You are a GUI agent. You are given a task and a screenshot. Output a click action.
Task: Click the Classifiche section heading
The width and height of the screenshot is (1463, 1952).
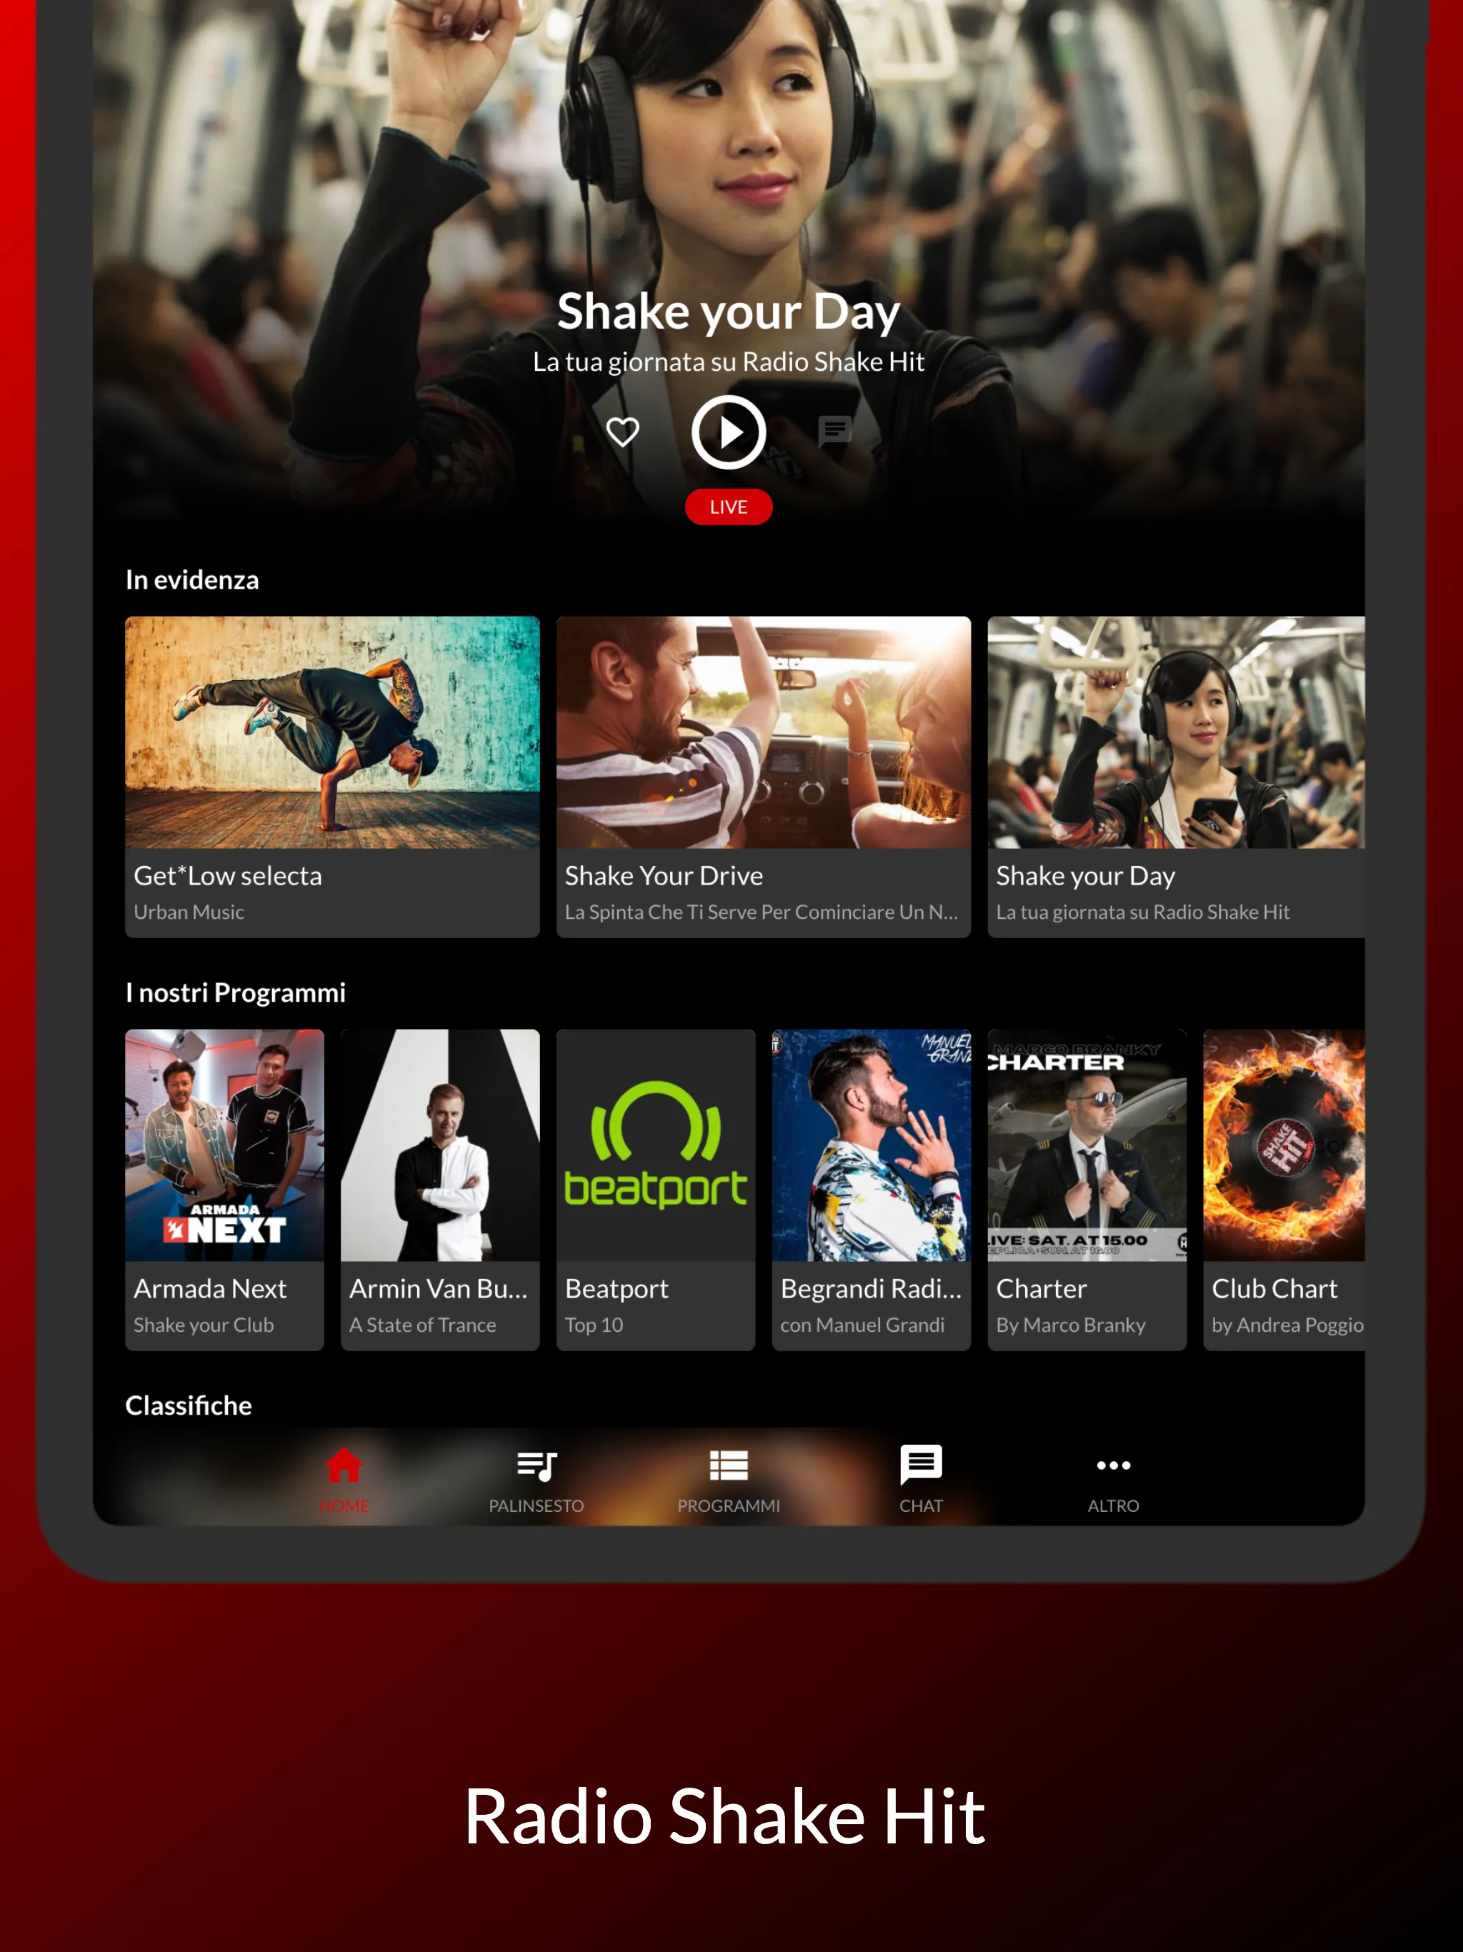pos(187,1402)
